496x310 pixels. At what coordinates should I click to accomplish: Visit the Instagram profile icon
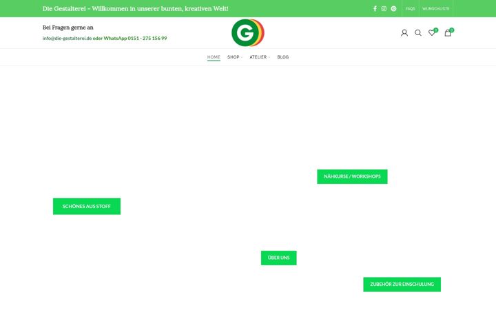point(384,8)
